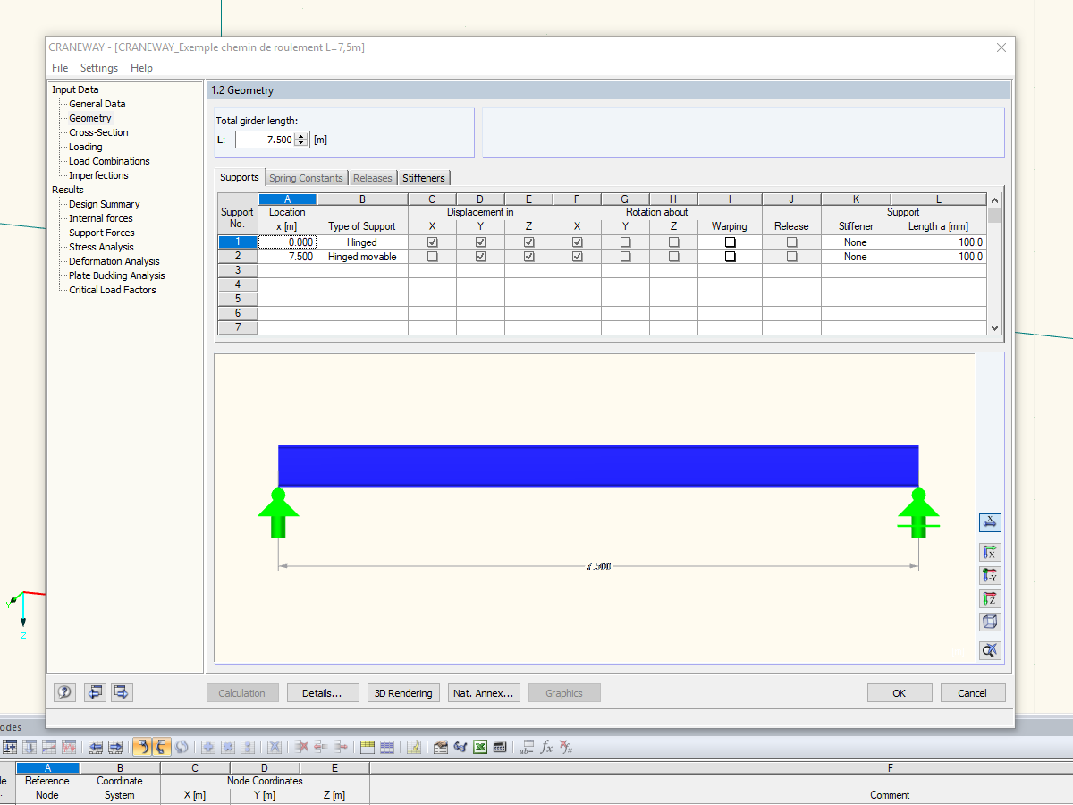Go to previous input window arrow
Image resolution: width=1073 pixels, height=805 pixels.
pos(95,692)
